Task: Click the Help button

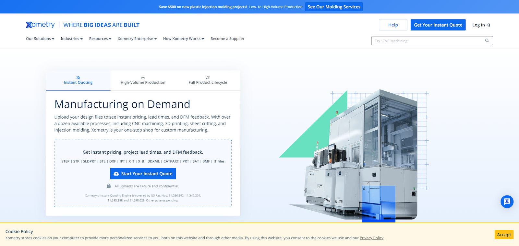Action: point(393,25)
